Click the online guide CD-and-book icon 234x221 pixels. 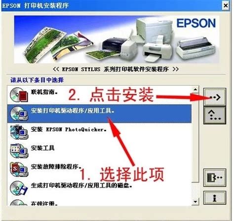[19, 95]
